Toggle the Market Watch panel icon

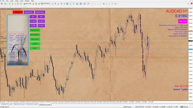[x=10, y=4]
